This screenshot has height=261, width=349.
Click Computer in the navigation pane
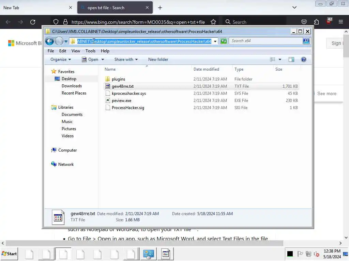(67, 150)
